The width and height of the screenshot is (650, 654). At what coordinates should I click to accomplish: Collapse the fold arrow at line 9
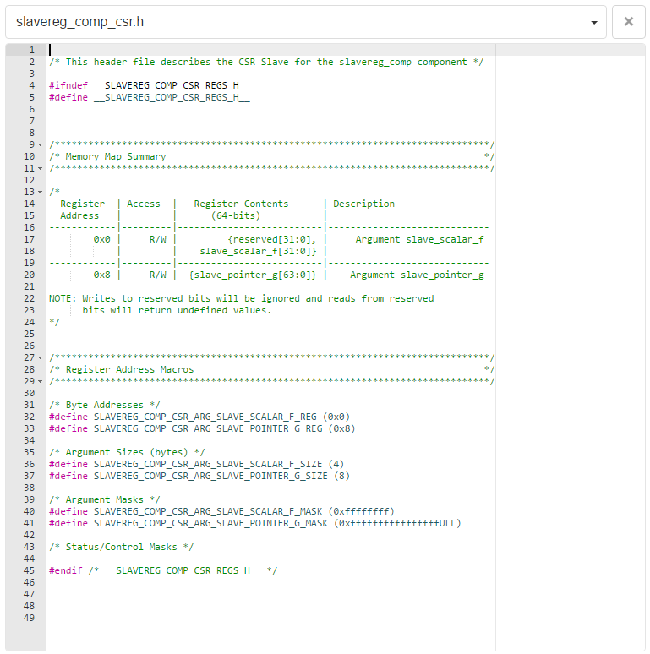click(40, 145)
